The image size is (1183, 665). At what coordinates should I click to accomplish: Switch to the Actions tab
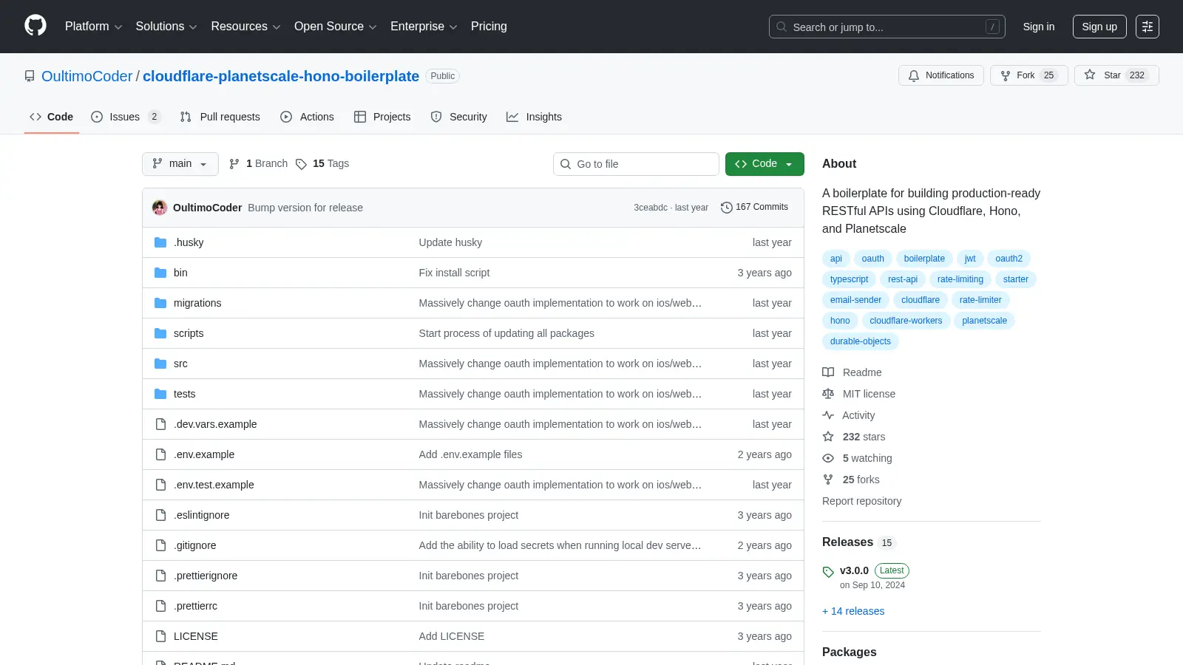pyautogui.click(x=307, y=117)
